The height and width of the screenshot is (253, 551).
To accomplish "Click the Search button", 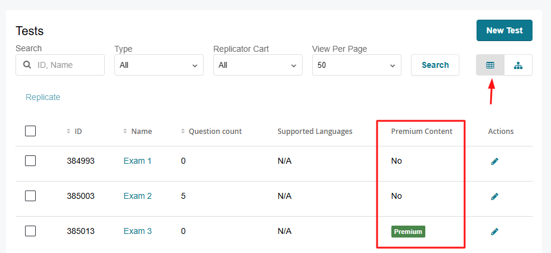I will point(435,65).
